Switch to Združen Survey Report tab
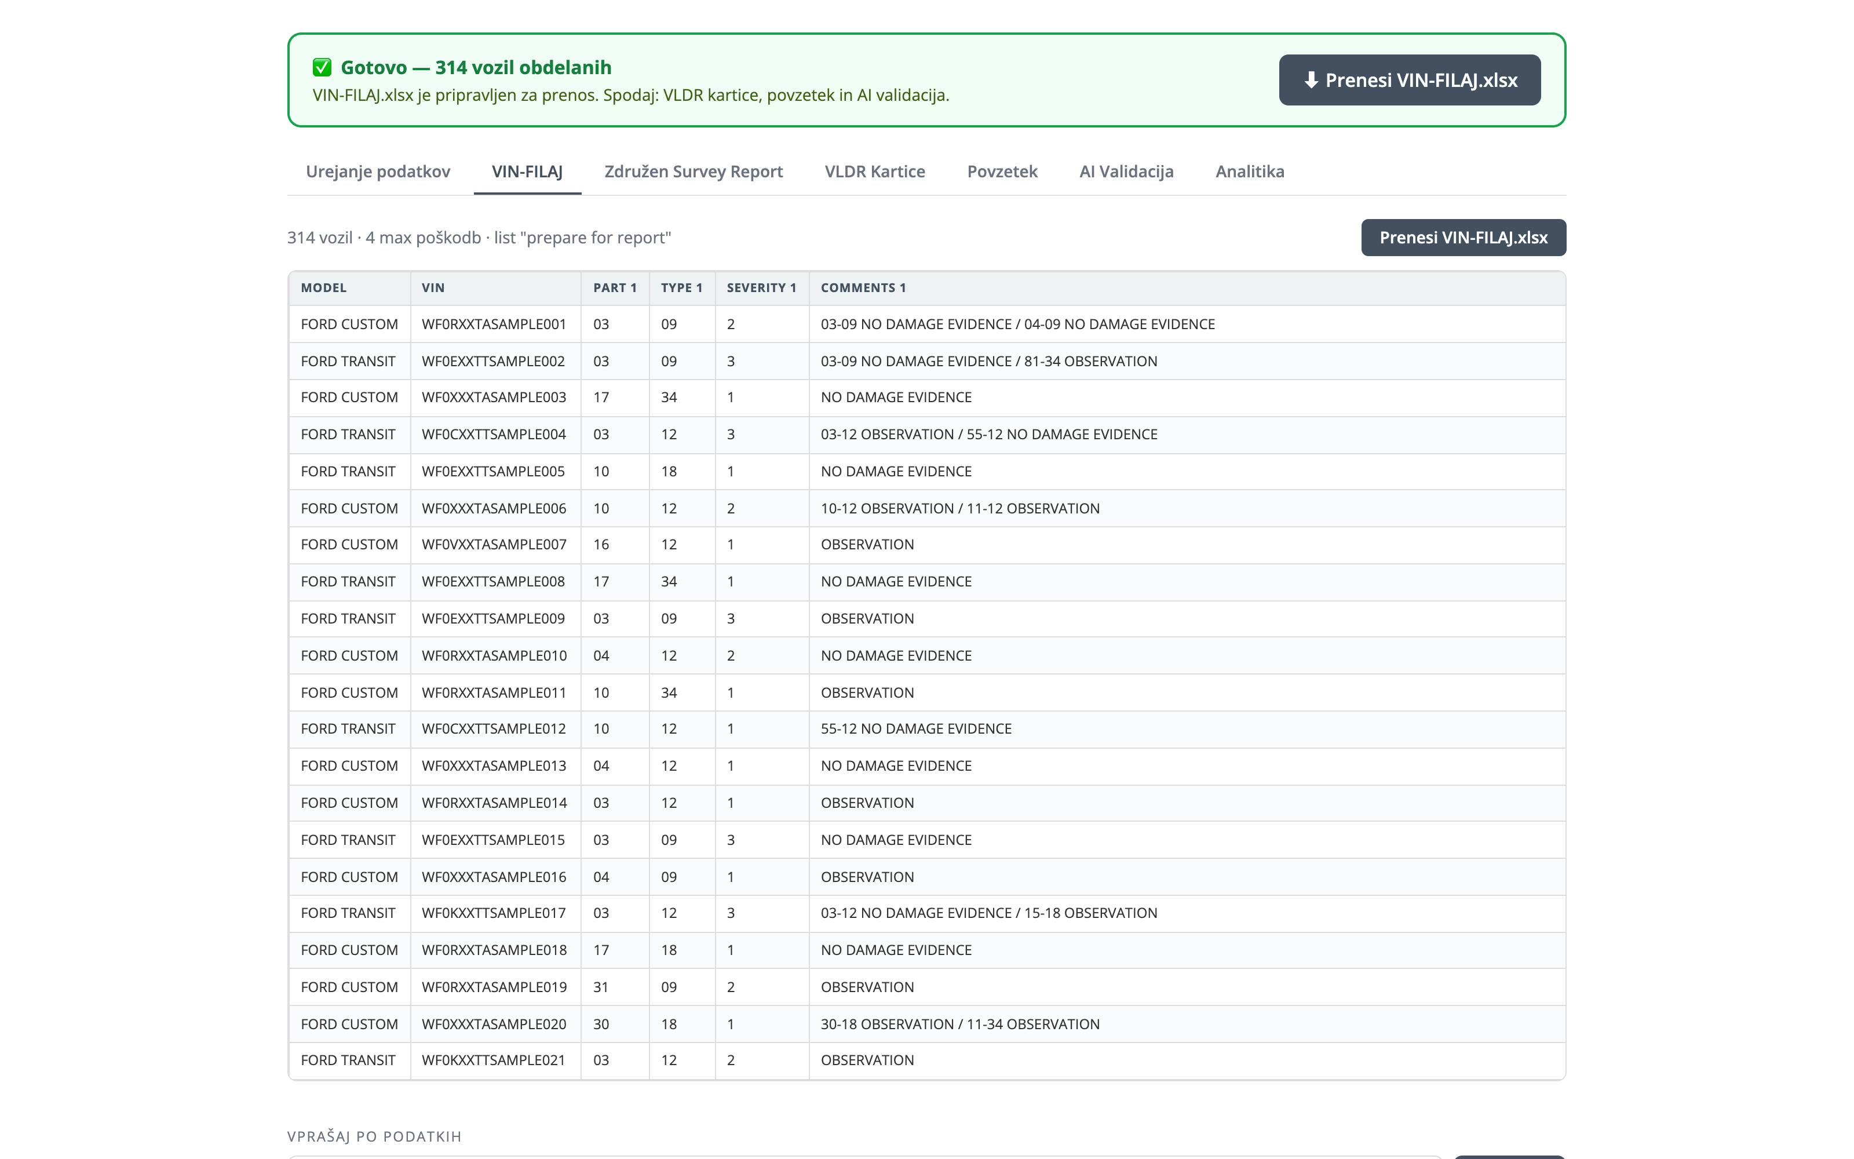1854x1159 pixels. [x=694, y=172]
